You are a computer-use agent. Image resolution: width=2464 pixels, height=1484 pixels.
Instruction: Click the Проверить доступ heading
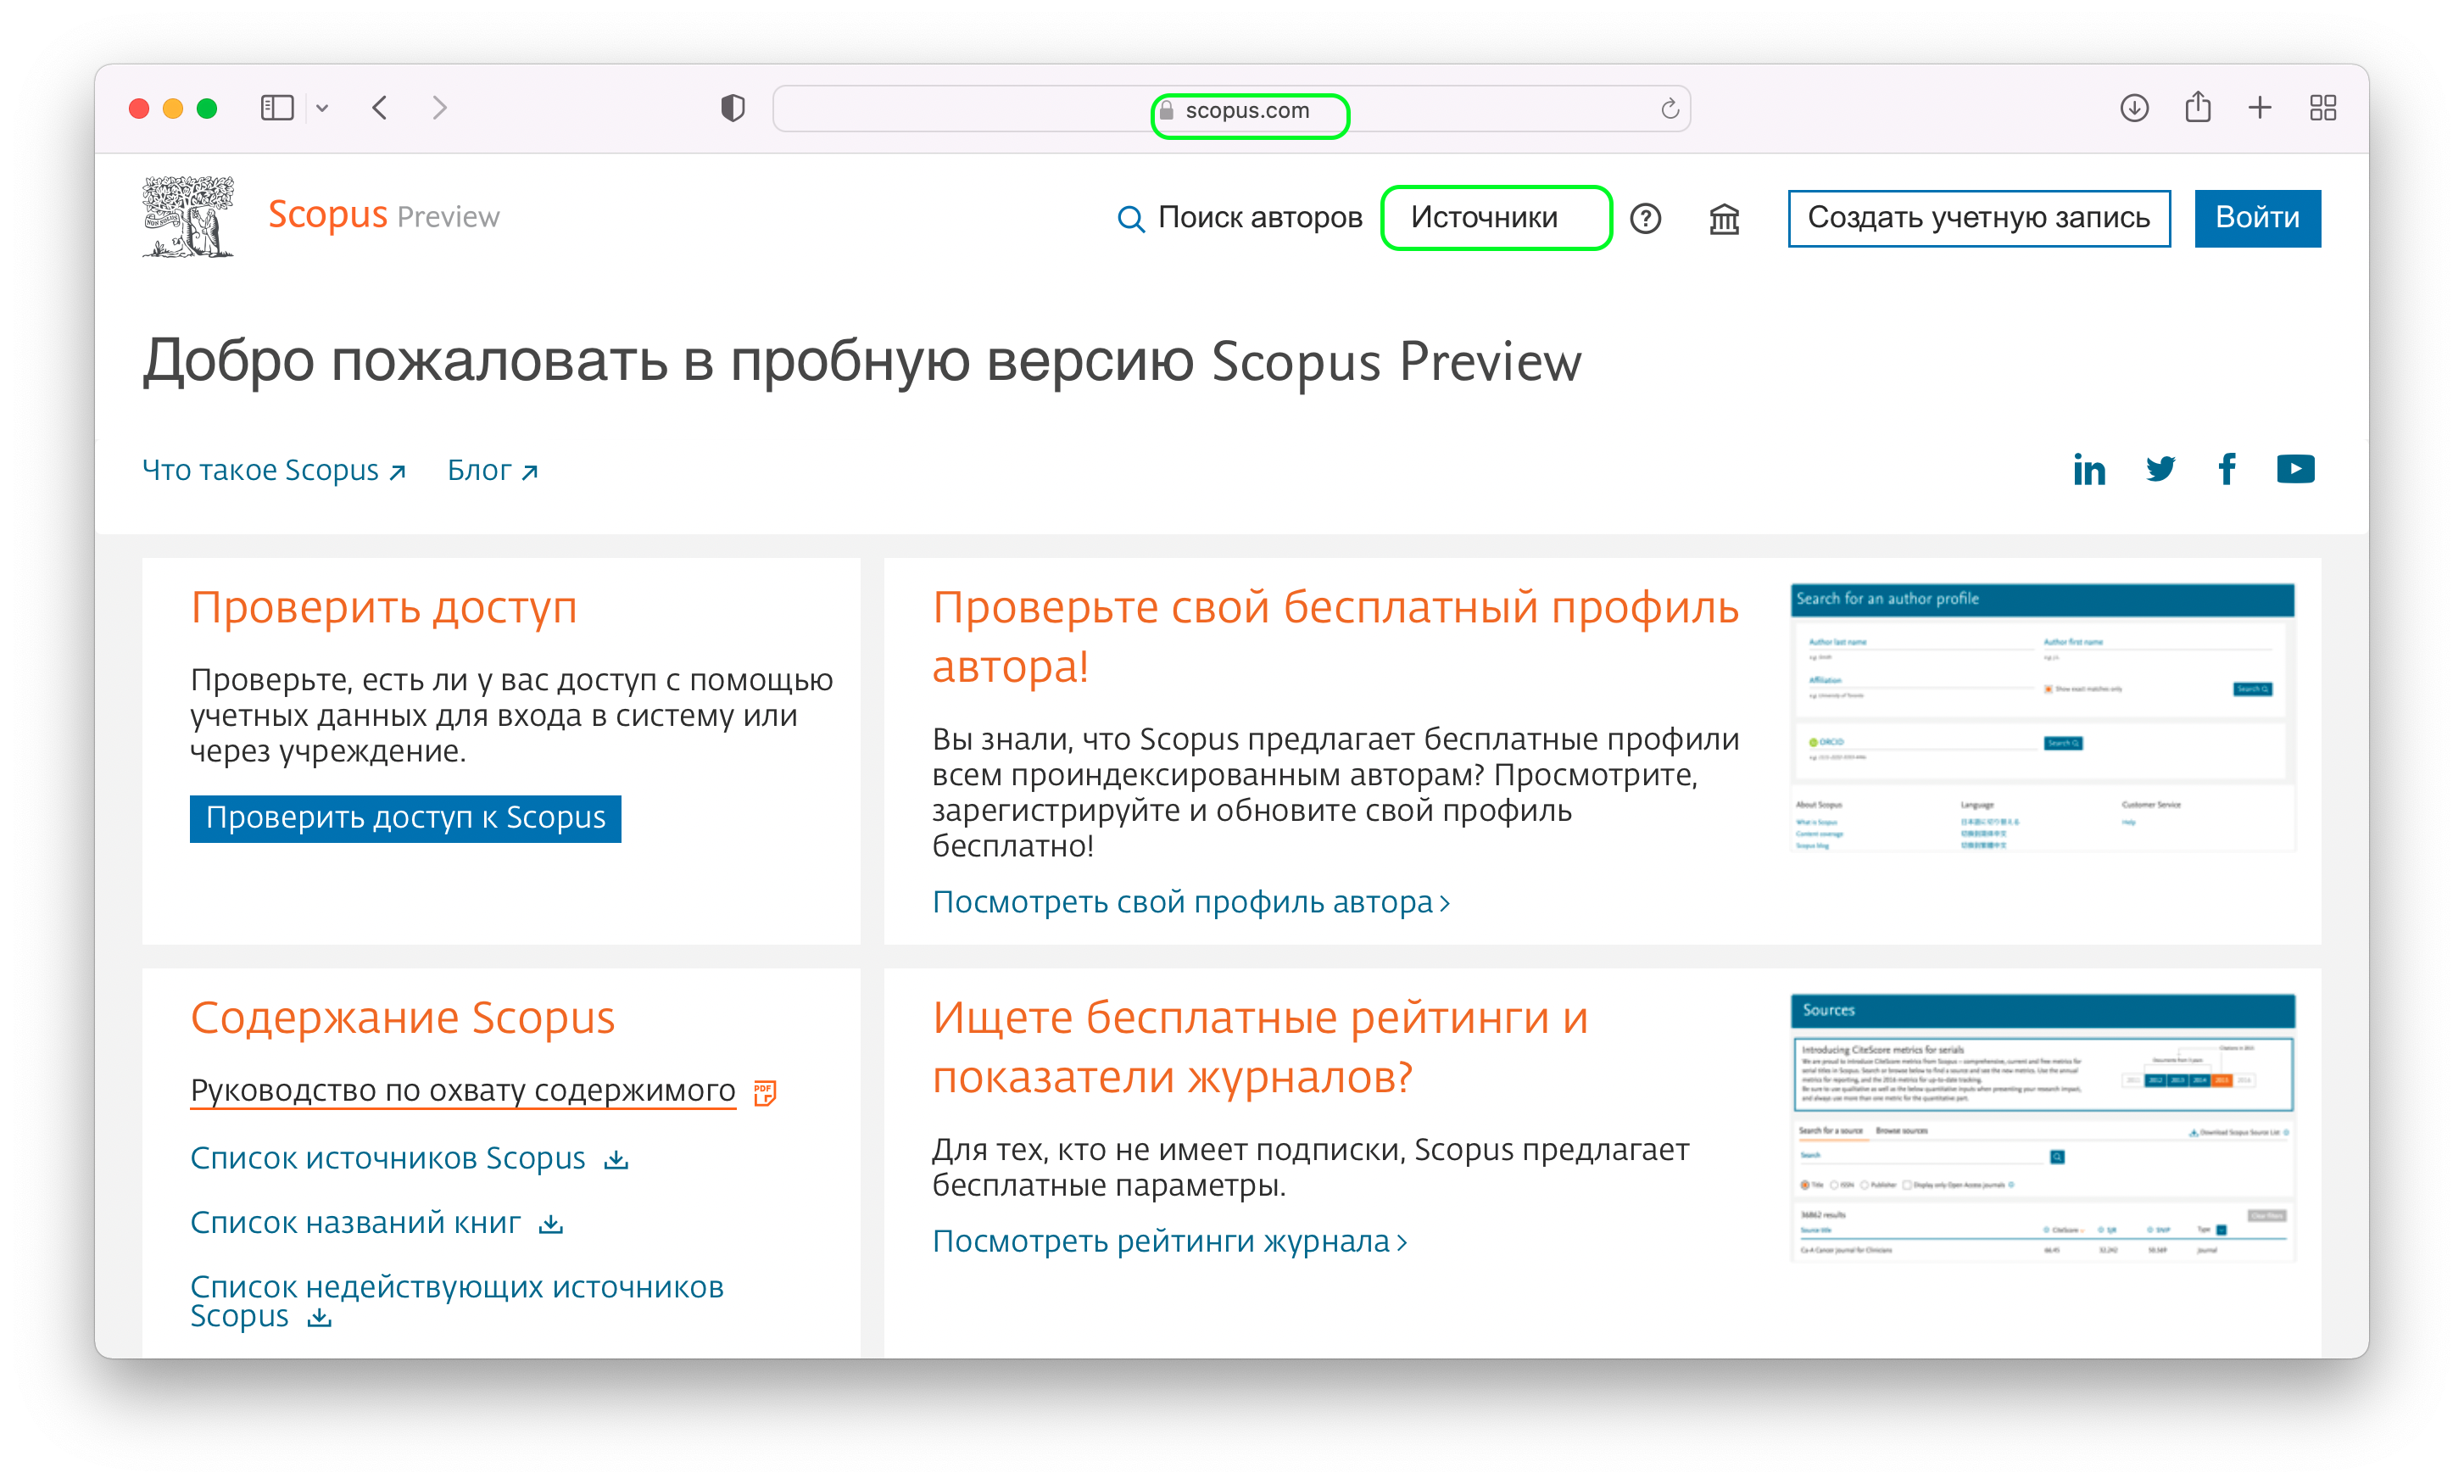[384, 608]
